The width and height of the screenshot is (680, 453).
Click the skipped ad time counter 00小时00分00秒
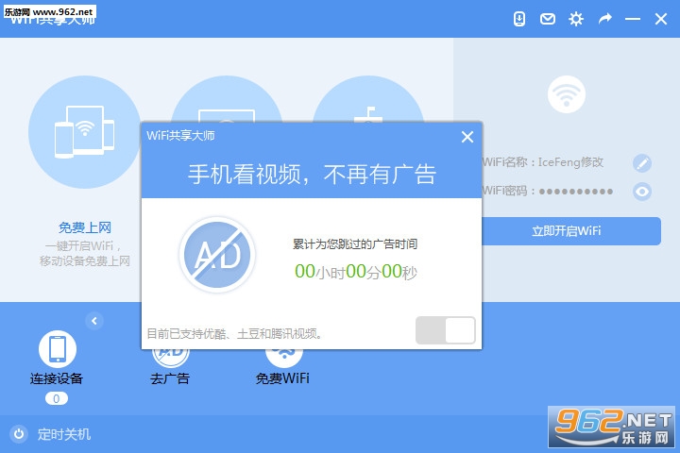356,272
